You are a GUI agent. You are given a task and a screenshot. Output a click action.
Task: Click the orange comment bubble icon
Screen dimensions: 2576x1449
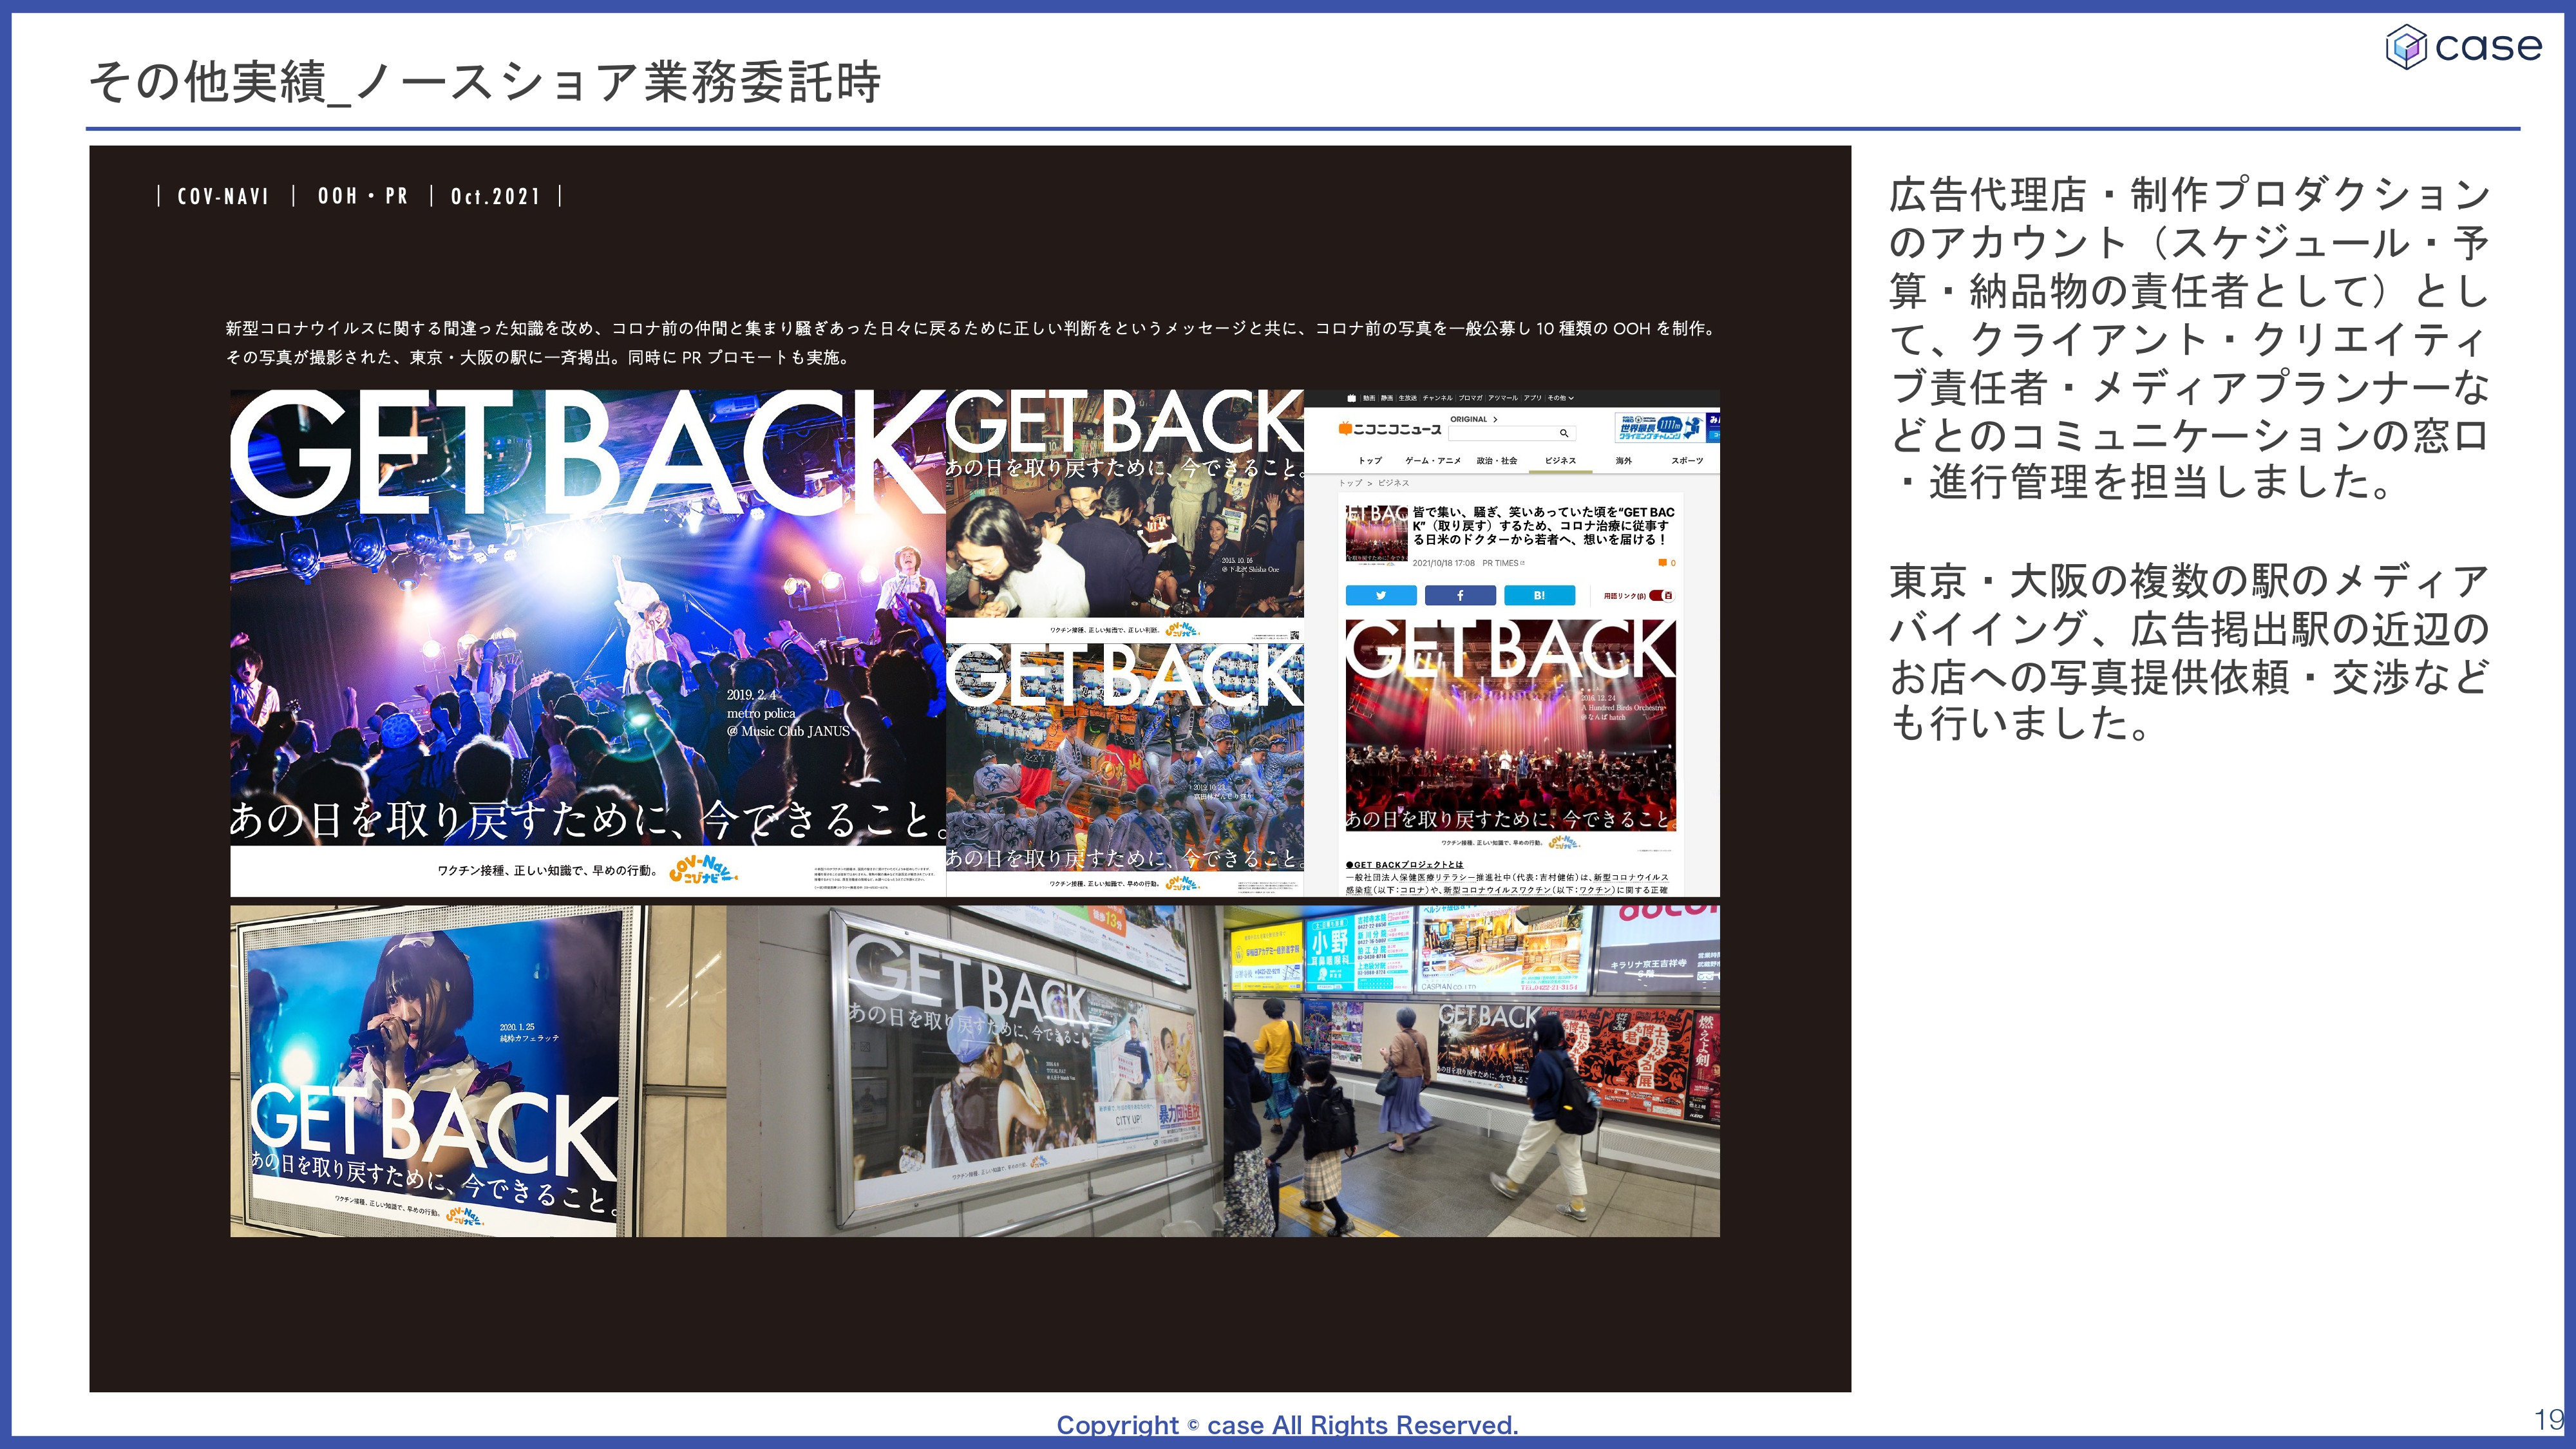pyautogui.click(x=1662, y=563)
